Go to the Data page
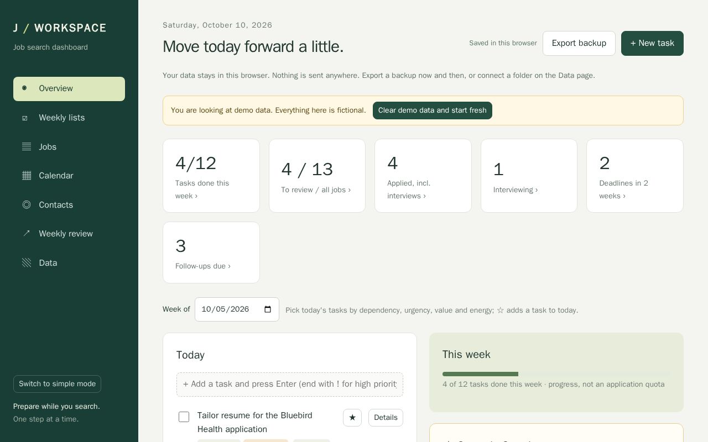 pos(69,263)
